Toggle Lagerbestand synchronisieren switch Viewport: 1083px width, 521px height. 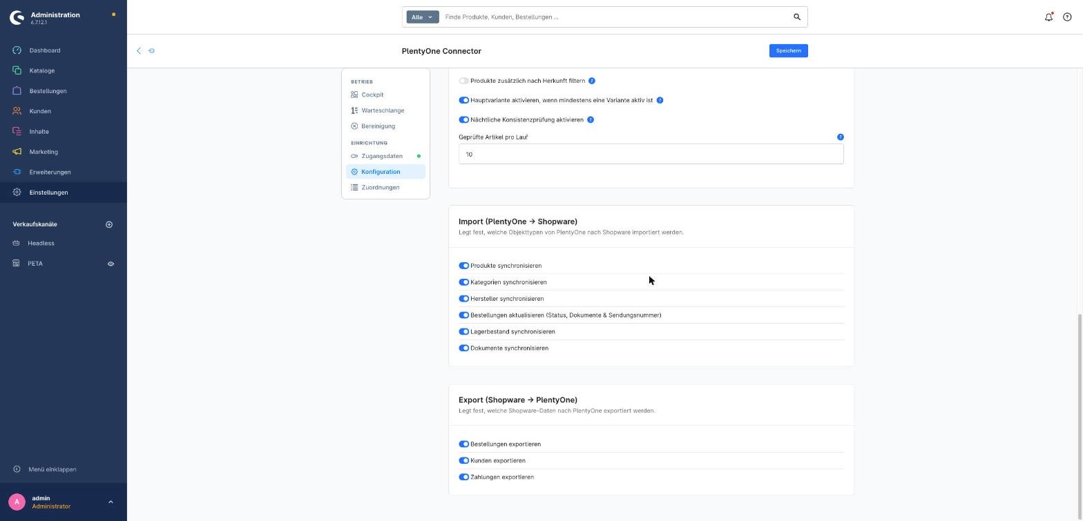point(463,332)
